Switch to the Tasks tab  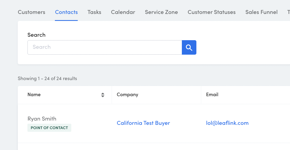pos(94,12)
